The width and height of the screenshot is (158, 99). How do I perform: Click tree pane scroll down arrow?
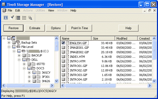click(56, 81)
